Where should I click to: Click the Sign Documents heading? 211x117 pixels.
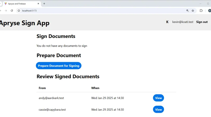coord(56,36)
